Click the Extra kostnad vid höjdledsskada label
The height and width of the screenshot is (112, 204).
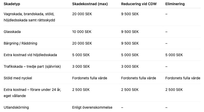tap(30, 55)
